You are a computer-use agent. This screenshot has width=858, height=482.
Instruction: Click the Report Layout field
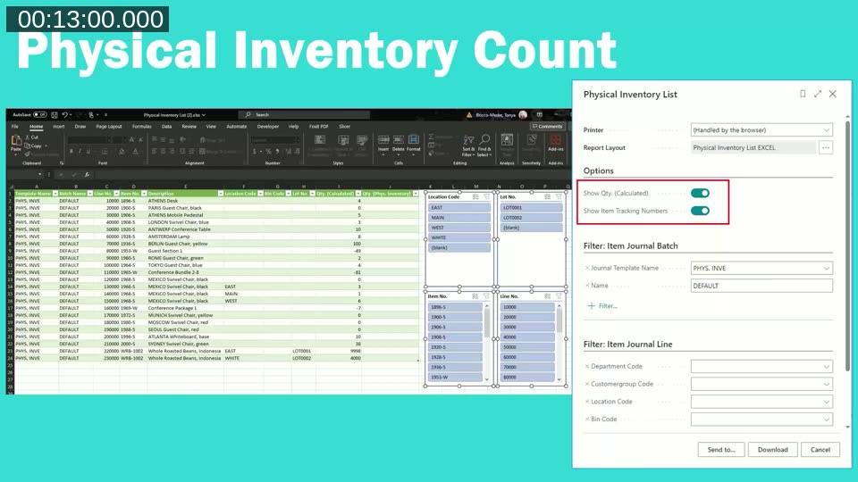753,147
